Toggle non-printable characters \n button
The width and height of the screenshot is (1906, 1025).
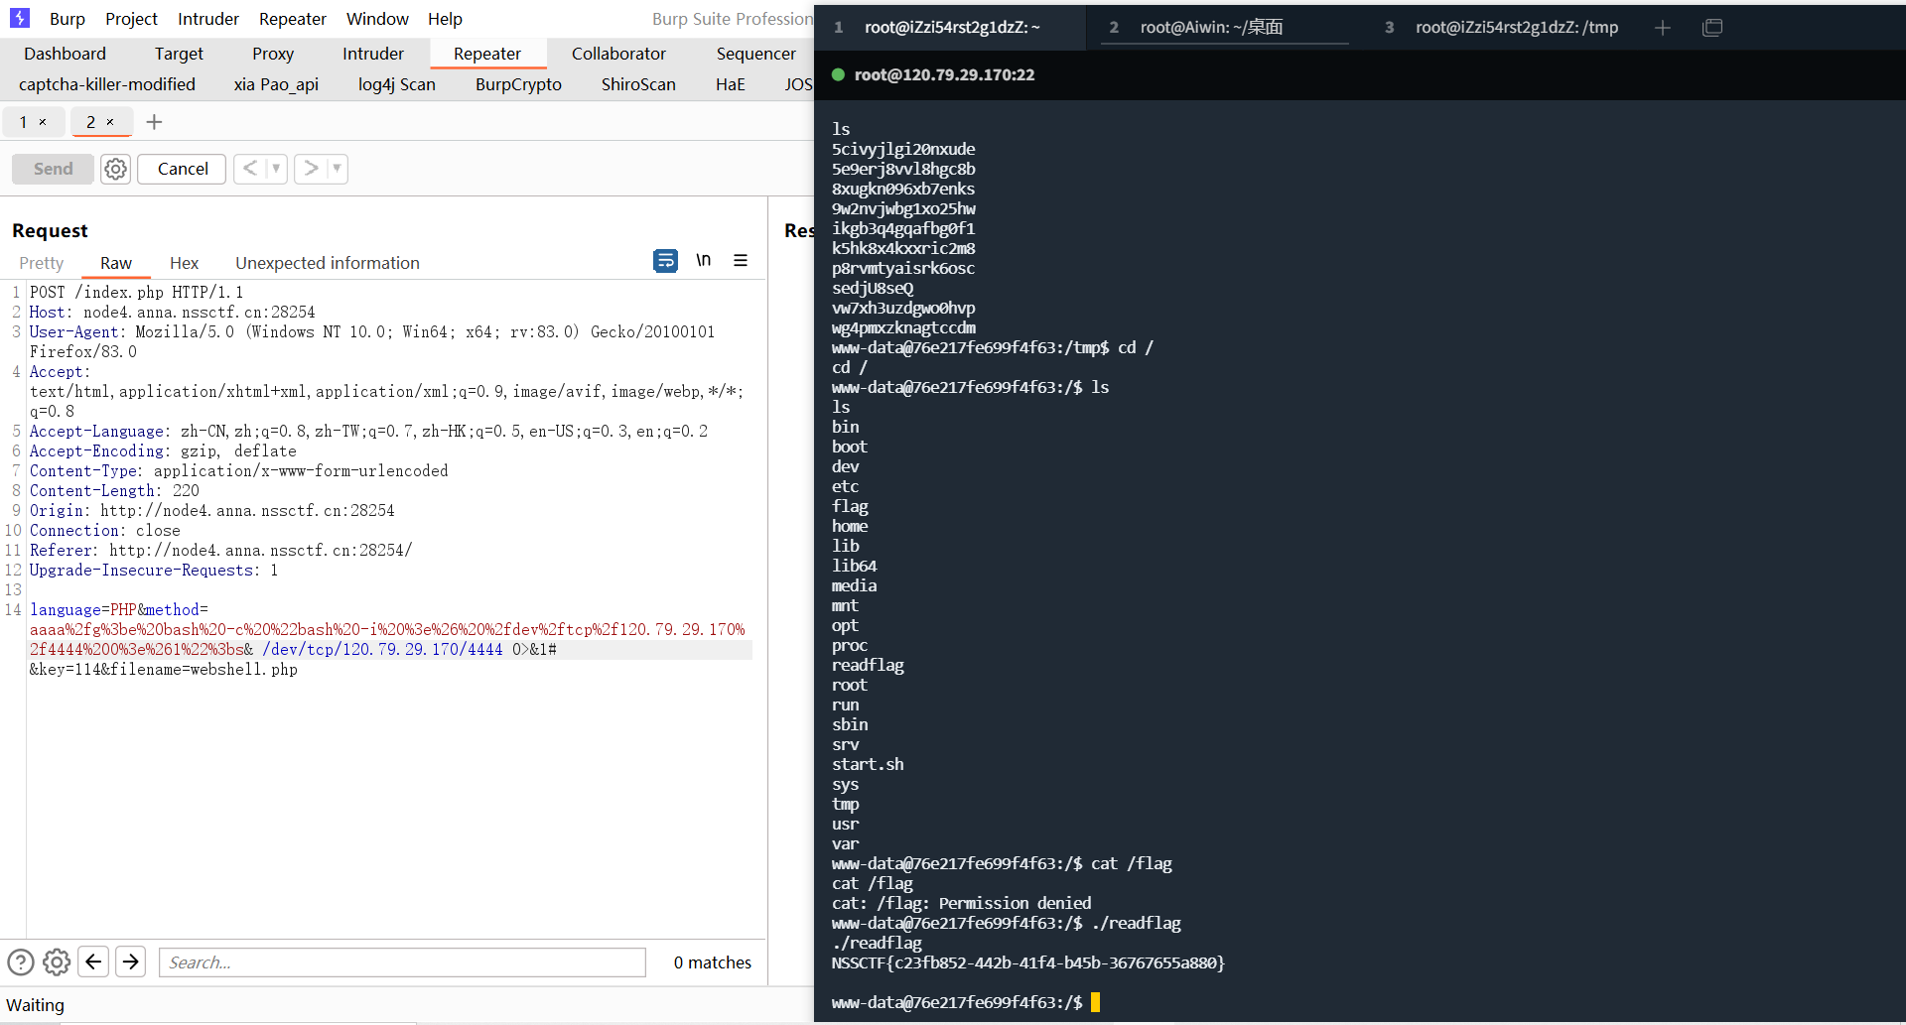pos(703,260)
